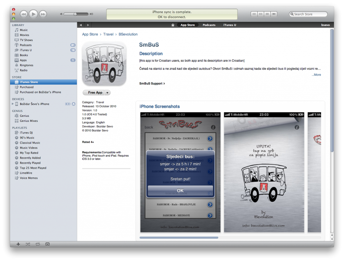Open the Recently Added playlist
The image size is (344, 261).
point(43,158)
